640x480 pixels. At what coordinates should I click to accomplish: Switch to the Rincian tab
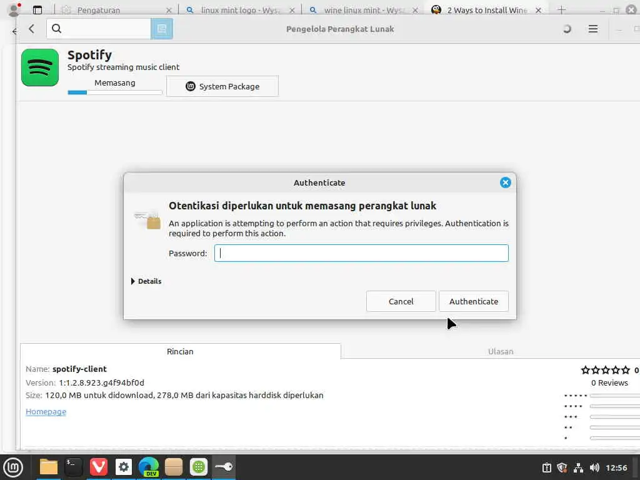click(x=180, y=351)
